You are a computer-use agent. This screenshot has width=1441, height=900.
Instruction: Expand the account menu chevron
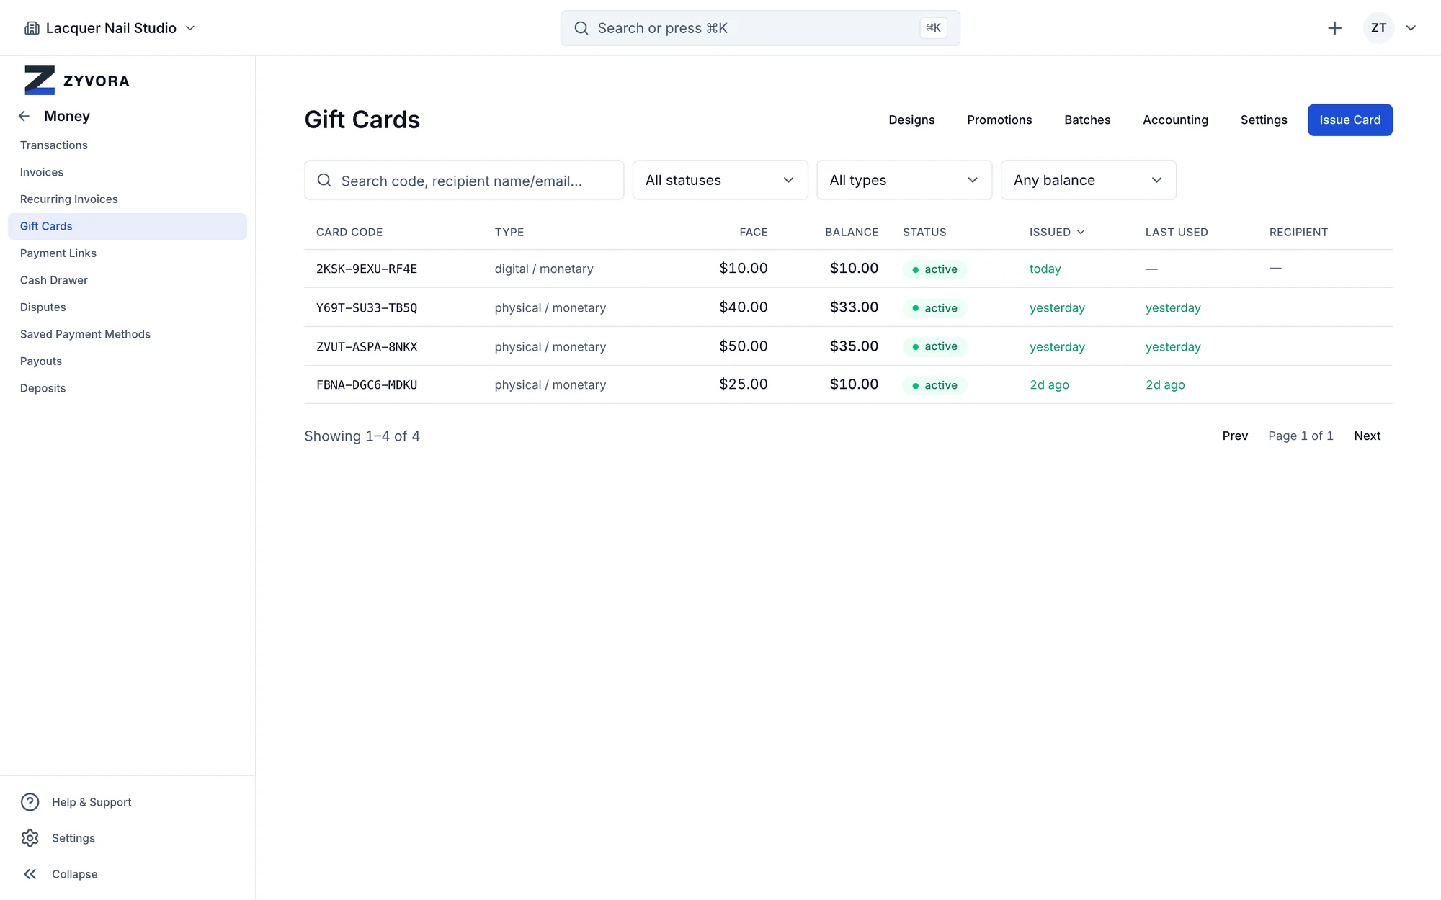coord(1411,28)
